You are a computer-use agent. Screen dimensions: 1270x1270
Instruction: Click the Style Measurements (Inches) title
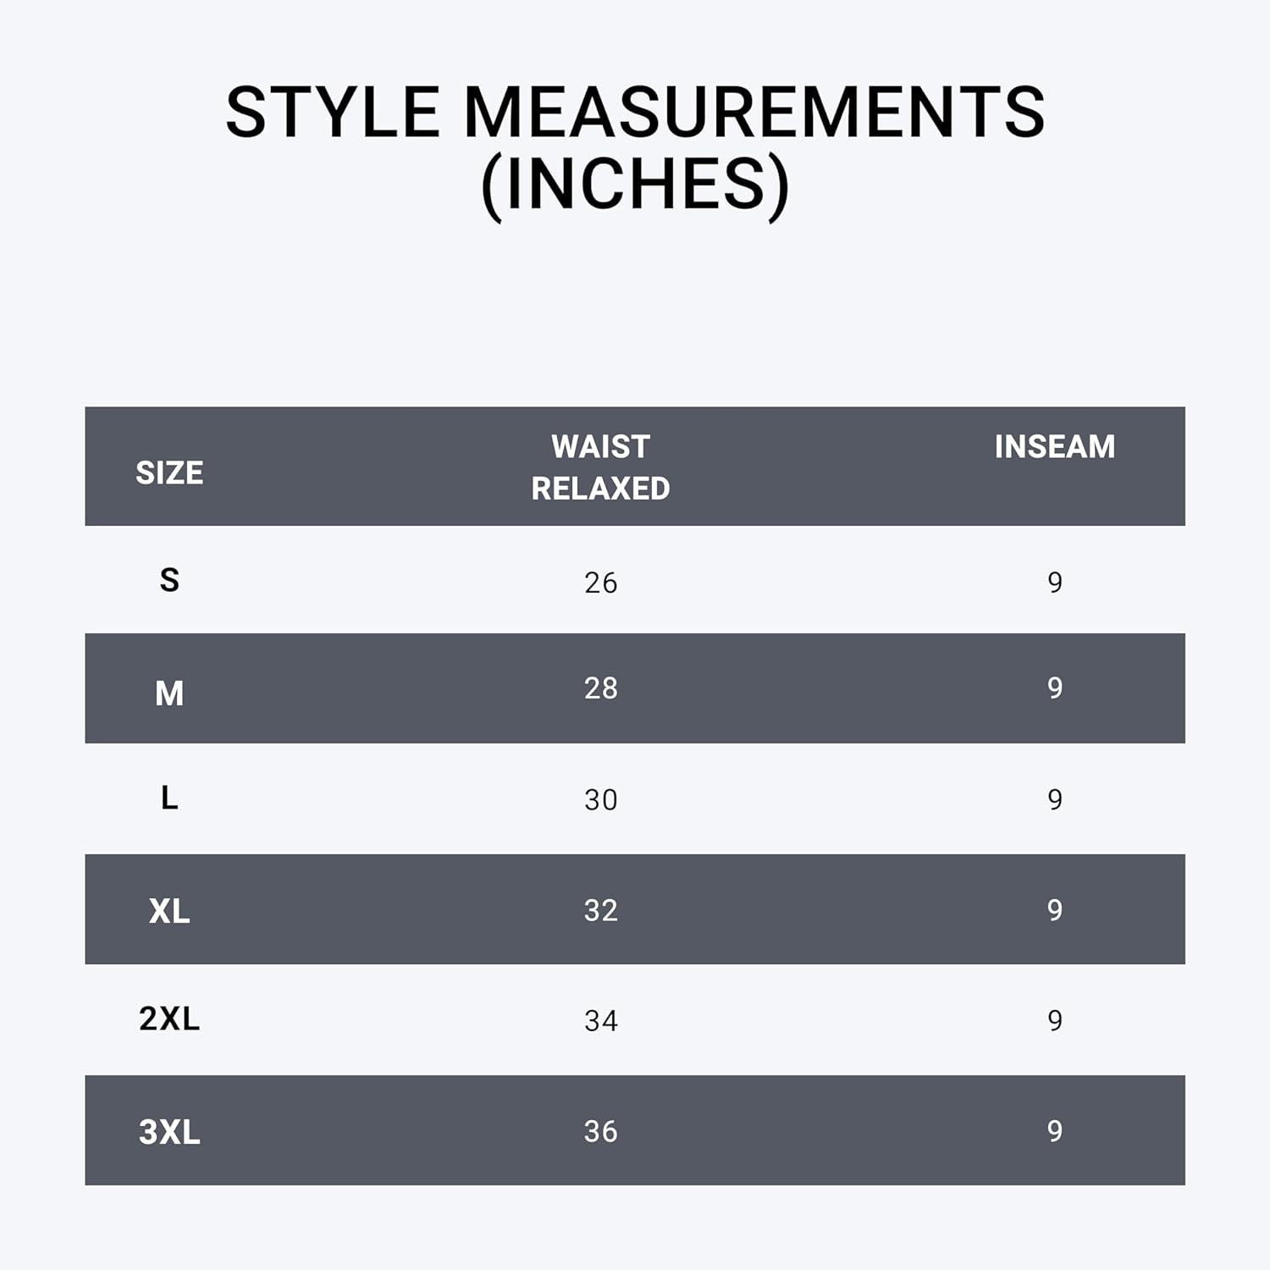tap(635, 148)
